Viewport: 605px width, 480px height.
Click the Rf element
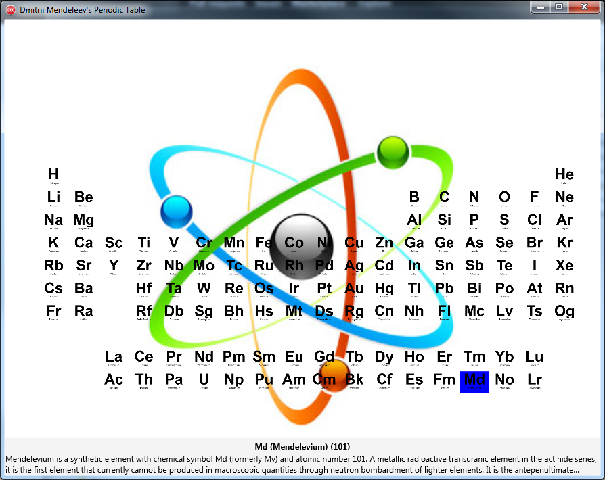[x=144, y=312]
